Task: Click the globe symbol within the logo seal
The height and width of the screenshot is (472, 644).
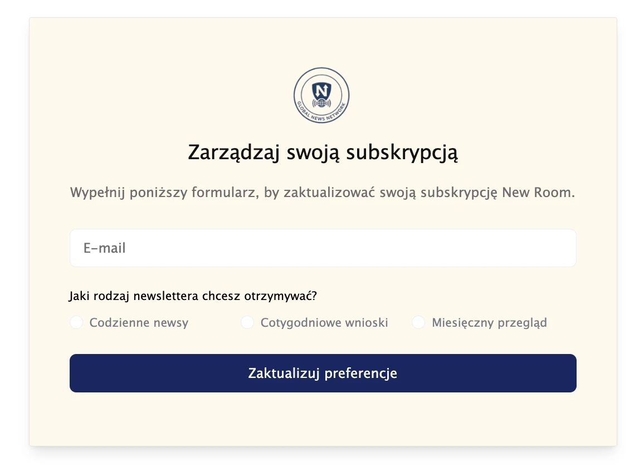Action: pyautogui.click(x=321, y=103)
